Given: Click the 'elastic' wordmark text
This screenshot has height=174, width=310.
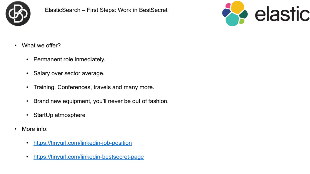Looking at the screenshot, I should (x=282, y=14).
